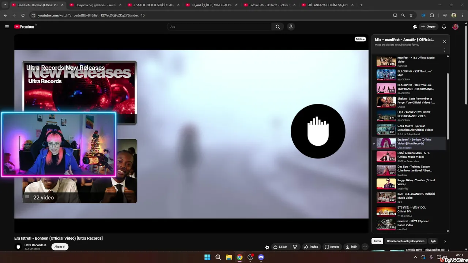Screen dimensions: 468x263
Task: Play 'manifest - RÜYA' Special Dance Video
Action: (409, 225)
